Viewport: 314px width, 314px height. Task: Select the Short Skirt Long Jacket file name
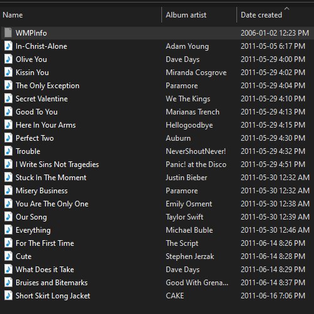pos(53,296)
